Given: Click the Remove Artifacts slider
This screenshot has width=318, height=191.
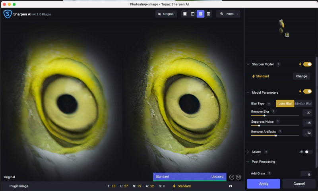Looking at the screenshot, I should 275,135.
